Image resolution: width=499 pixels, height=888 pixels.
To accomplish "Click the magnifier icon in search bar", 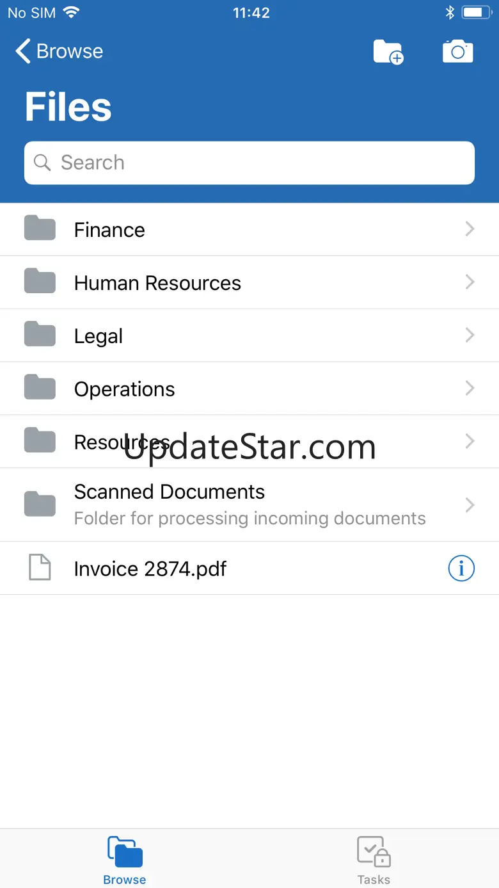I will pyautogui.click(x=42, y=163).
